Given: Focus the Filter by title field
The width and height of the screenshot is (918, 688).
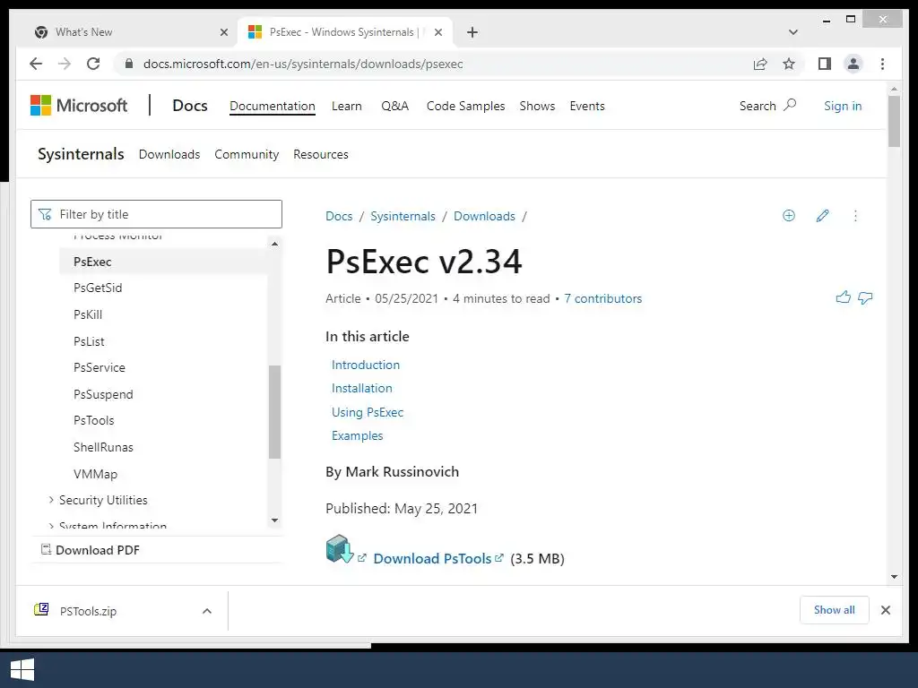Looking at the screenshot, I should pos(156,214).
